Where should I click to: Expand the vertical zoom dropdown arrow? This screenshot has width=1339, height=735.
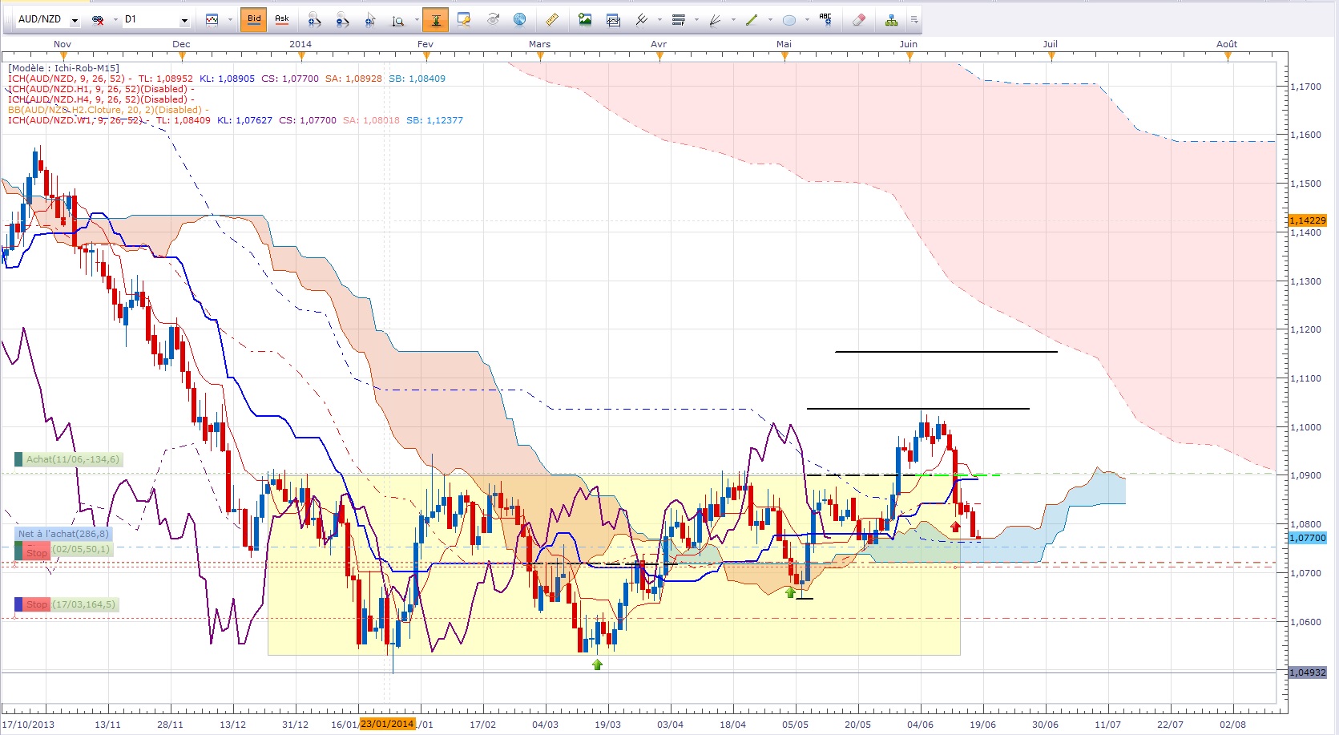click(x=417, y=19)
